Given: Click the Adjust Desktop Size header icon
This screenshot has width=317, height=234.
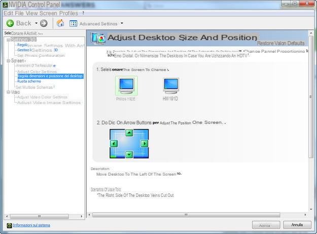Looking at the screenshot, I should pos(98,38).
